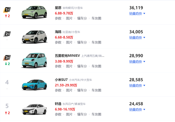
Task: View 图片 for 海鸥
Action: [69, 42]
